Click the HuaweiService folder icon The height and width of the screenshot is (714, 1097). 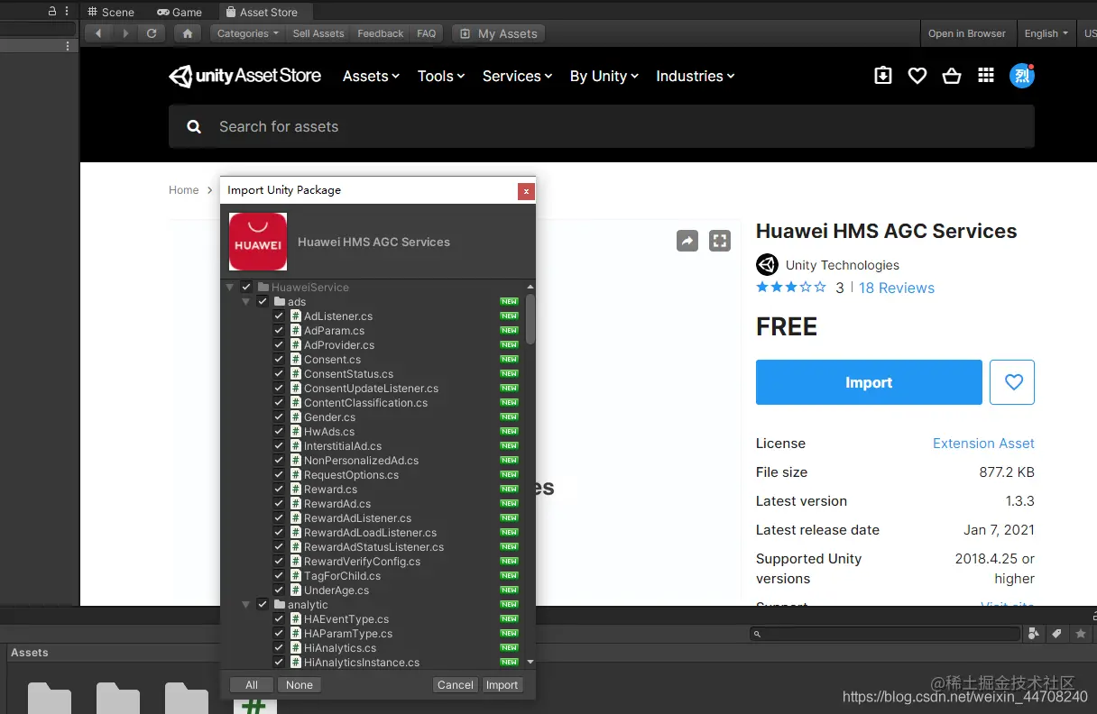pos(263,288)
